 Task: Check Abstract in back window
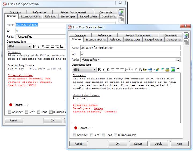pyautogui.click(x=9, y=112)
